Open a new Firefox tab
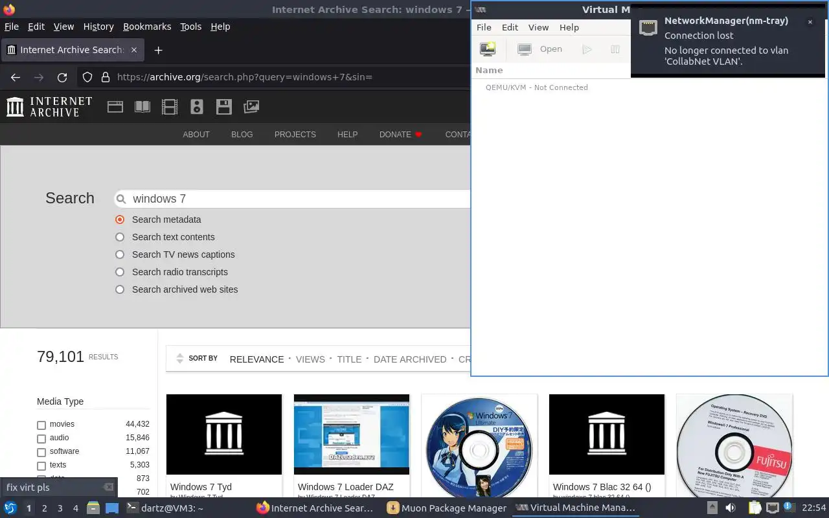 tap(158, 50)
